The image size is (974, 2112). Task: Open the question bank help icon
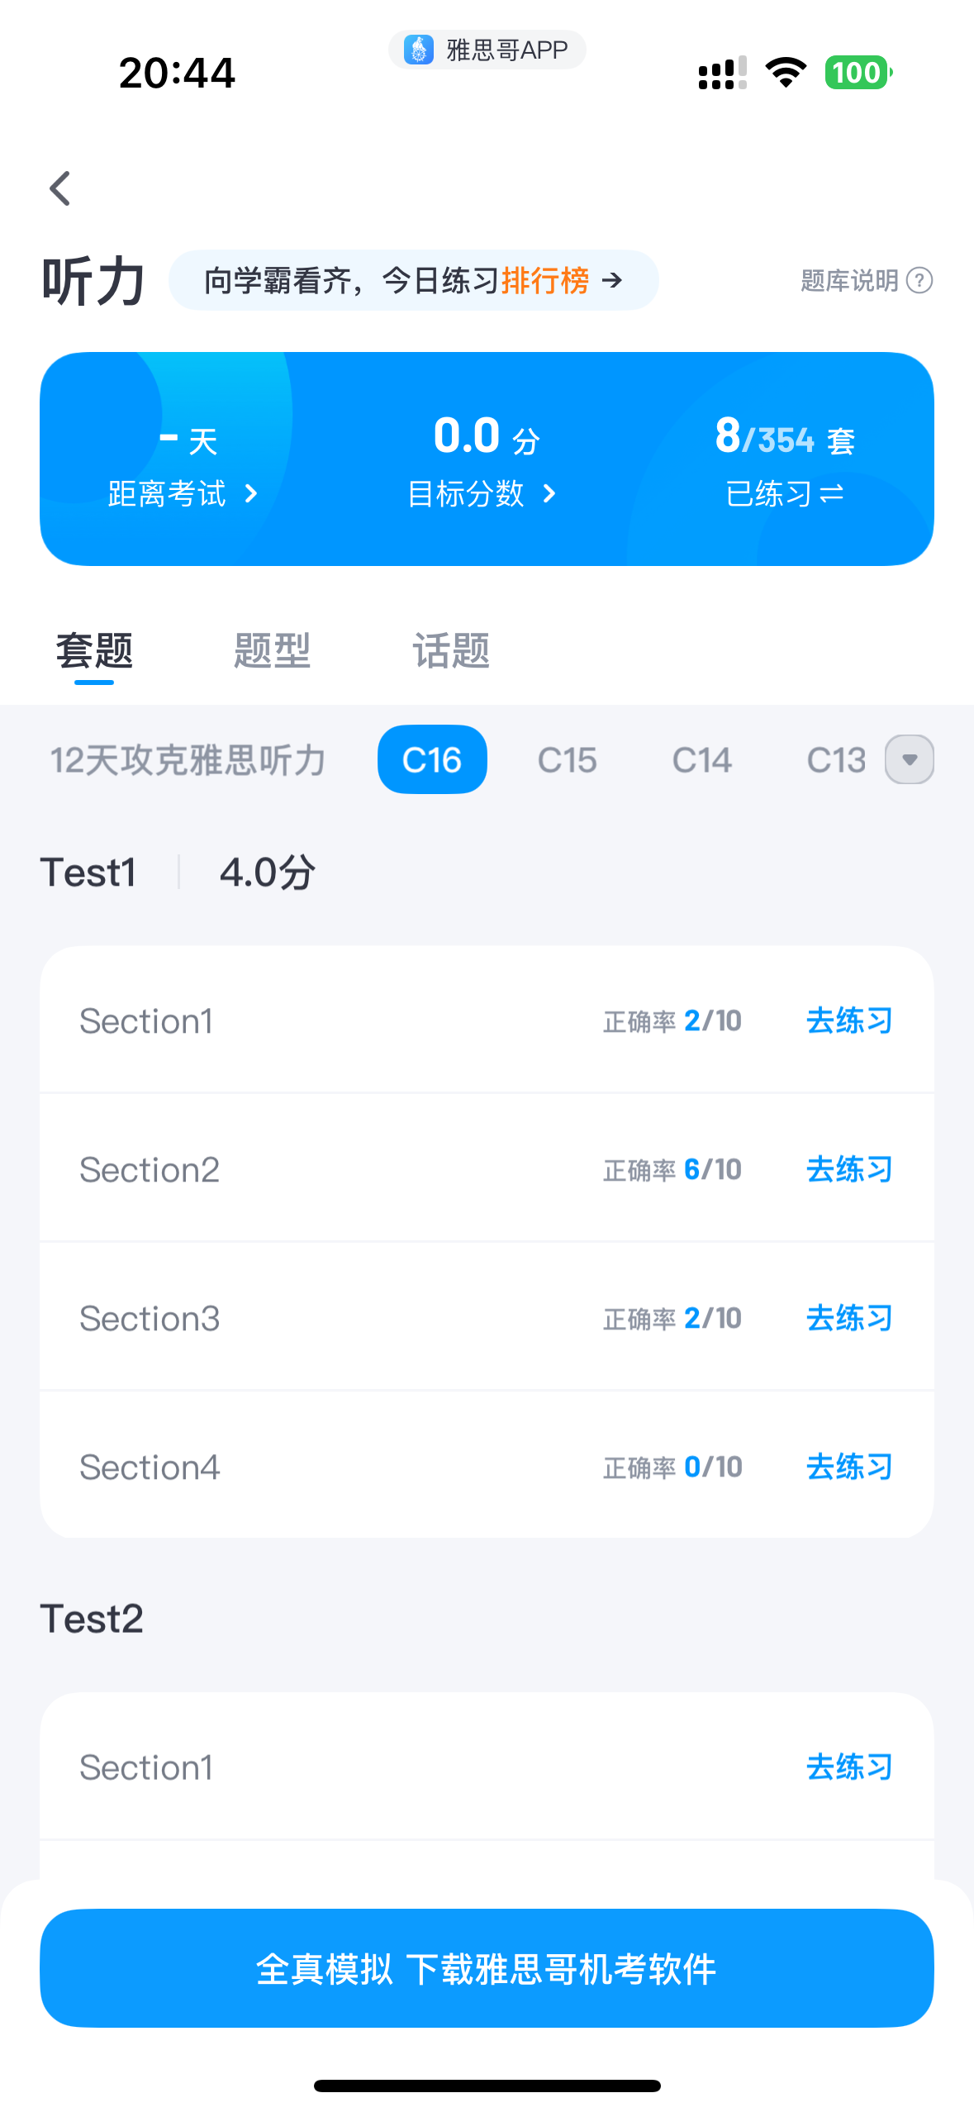pos(919,281)
